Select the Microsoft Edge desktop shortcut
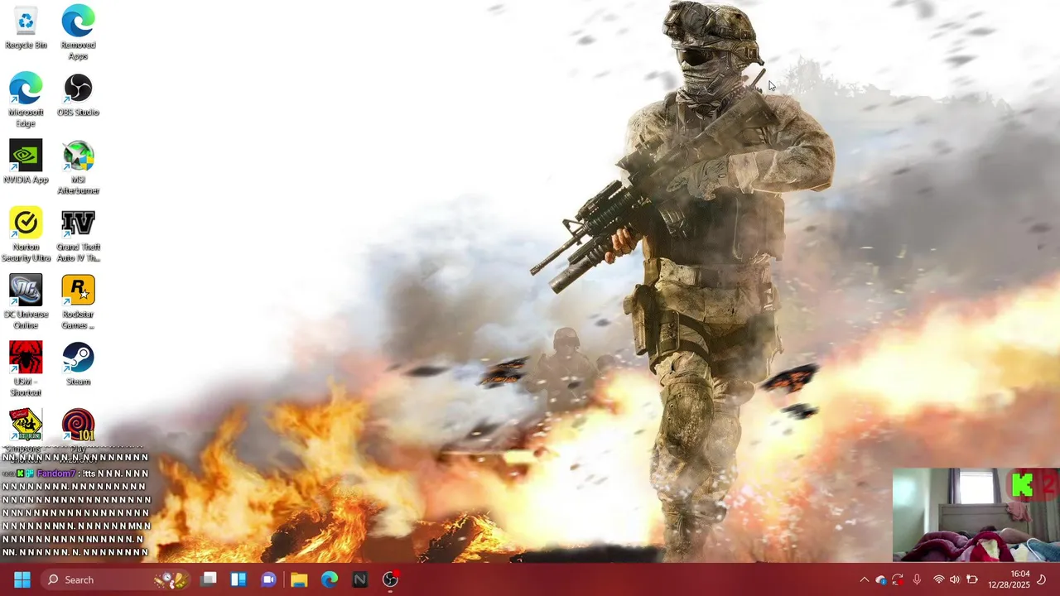1060x596 pixels. coord(26,100)
